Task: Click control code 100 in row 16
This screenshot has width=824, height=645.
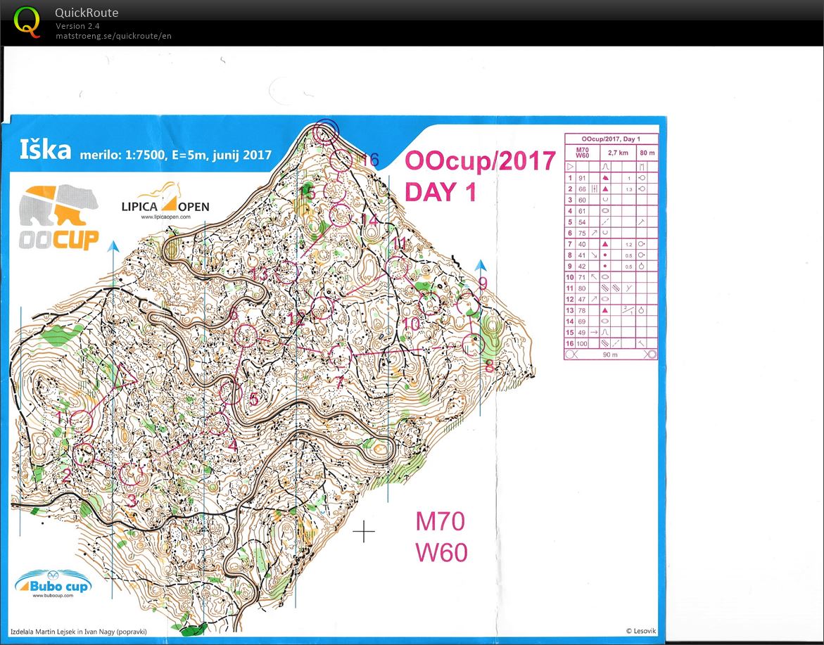Action: pos(582,343)
